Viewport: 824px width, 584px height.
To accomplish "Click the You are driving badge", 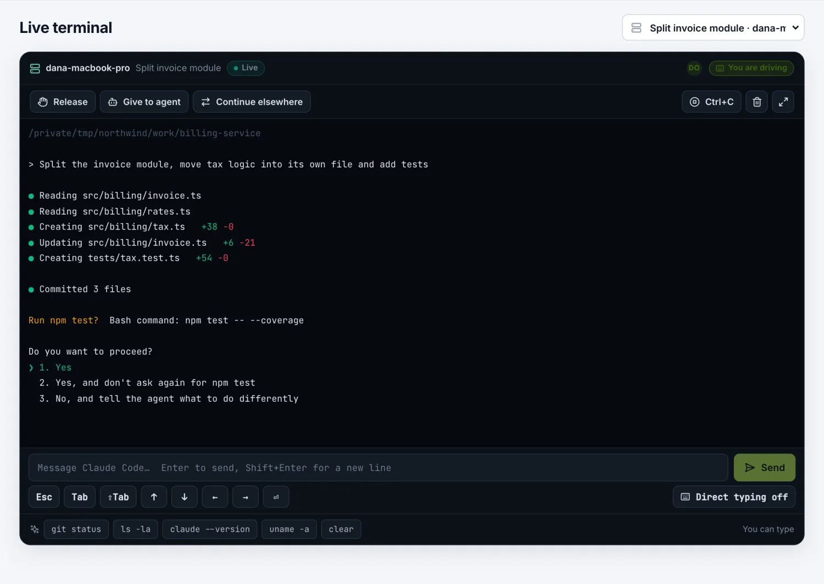I will point(751,68).
